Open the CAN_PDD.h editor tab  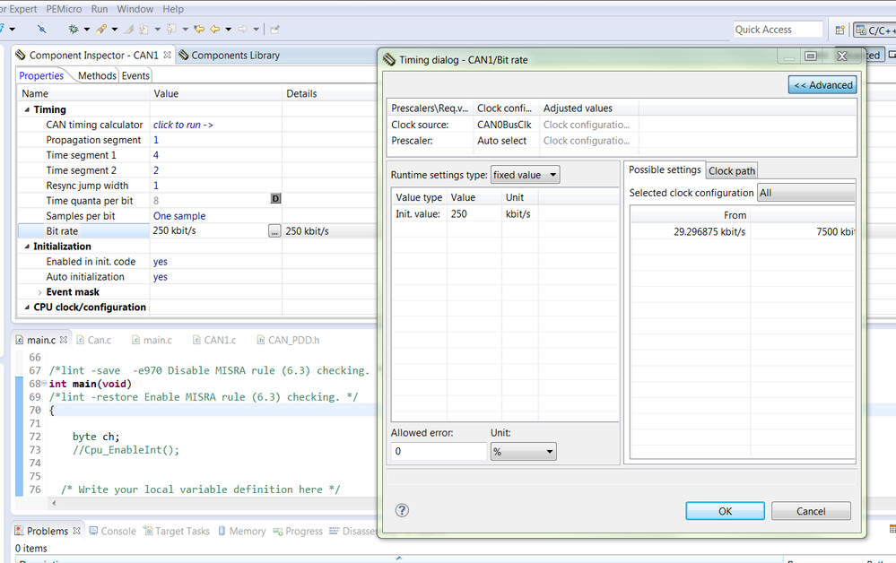[288, 341]
